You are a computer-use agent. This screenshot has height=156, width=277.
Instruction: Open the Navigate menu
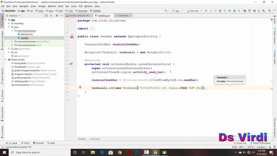(24, 6)
